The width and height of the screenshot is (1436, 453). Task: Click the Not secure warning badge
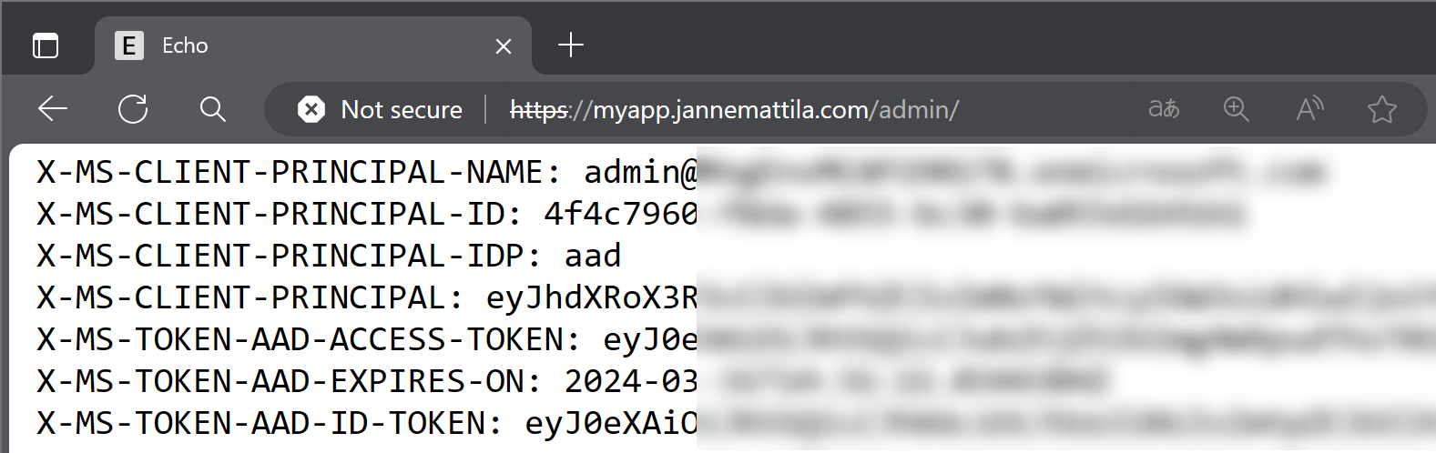point(381,110)
